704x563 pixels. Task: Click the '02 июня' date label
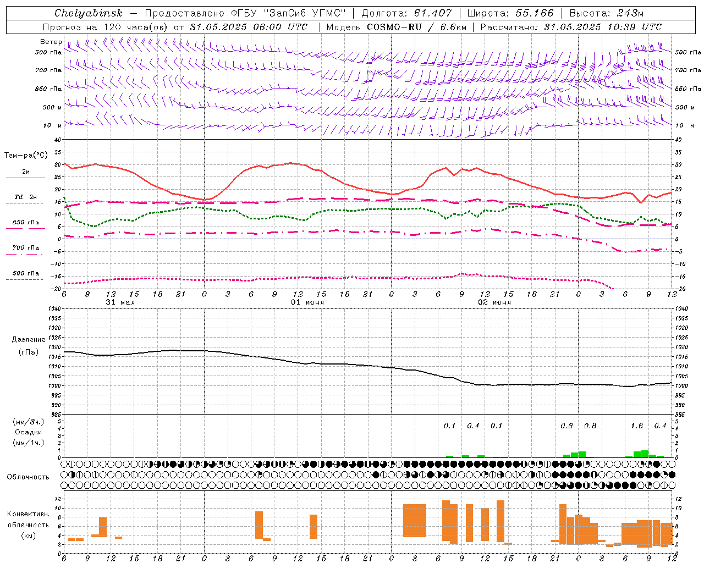tap(494, 302)
